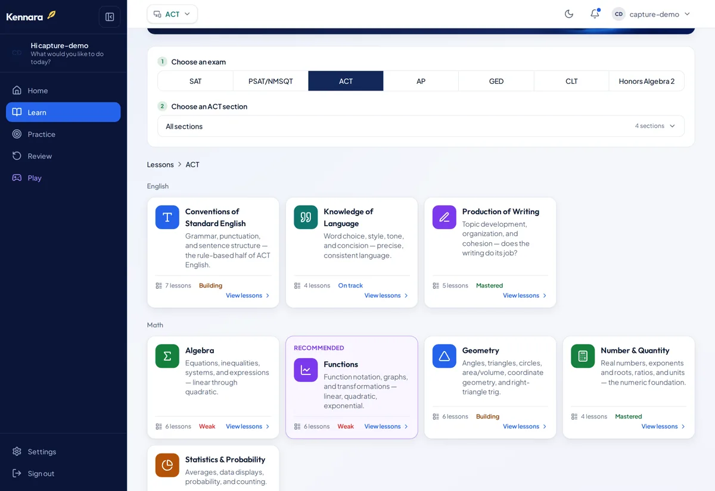Click Lessons breadcrumb link
This screenshot has height=491, width=715.
160,164
